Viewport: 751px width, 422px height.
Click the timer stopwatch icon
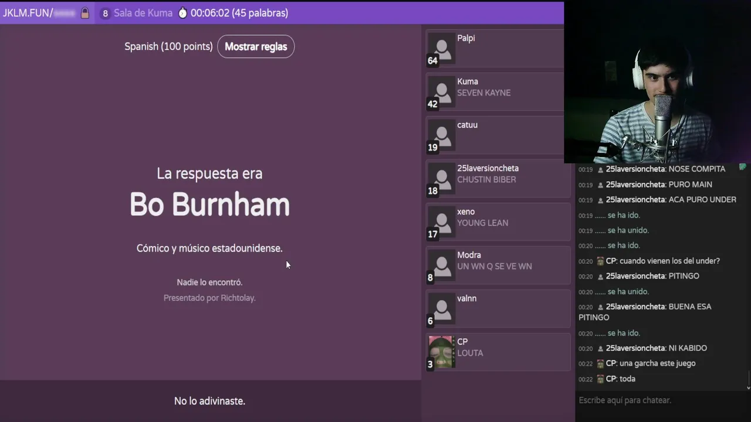182,13
